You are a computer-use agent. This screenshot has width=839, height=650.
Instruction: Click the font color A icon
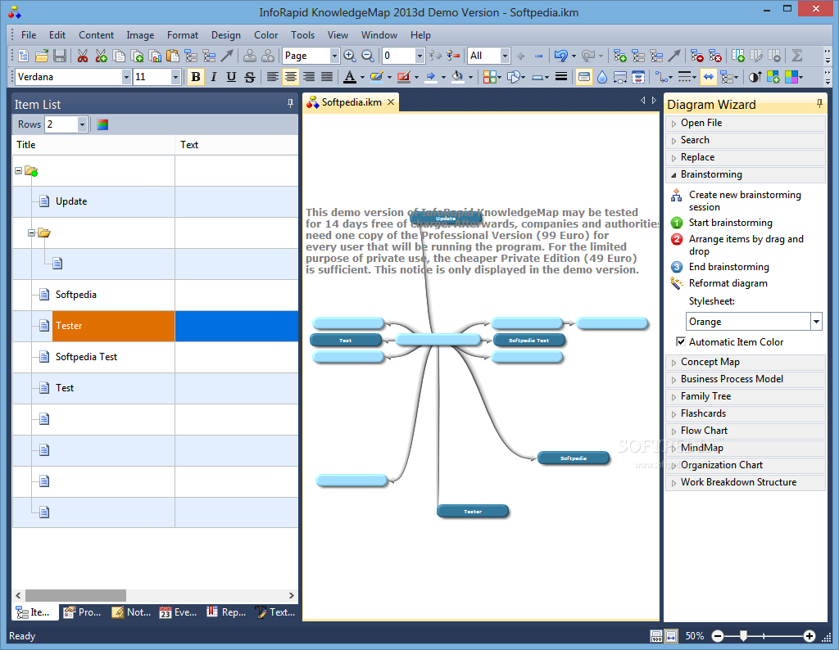point(349,77)
